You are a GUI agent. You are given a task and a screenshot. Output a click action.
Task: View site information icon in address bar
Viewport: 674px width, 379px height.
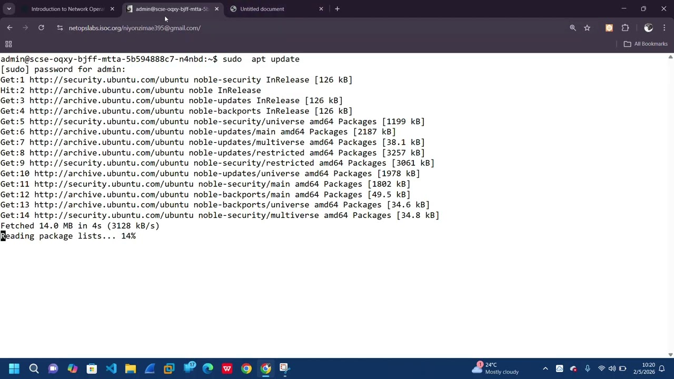click(x=60, y=28)
